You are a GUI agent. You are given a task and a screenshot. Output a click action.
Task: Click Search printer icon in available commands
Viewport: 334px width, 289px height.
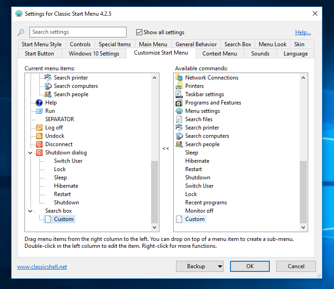[x=179, y=128]
